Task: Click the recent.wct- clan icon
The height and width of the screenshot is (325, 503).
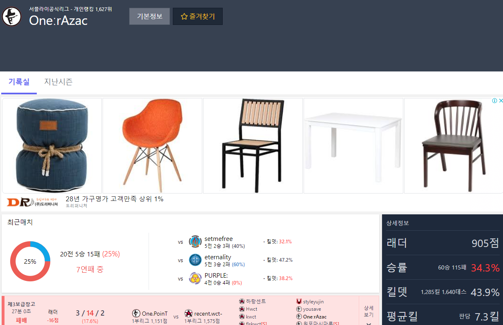Action: click(x=188, y=314)
